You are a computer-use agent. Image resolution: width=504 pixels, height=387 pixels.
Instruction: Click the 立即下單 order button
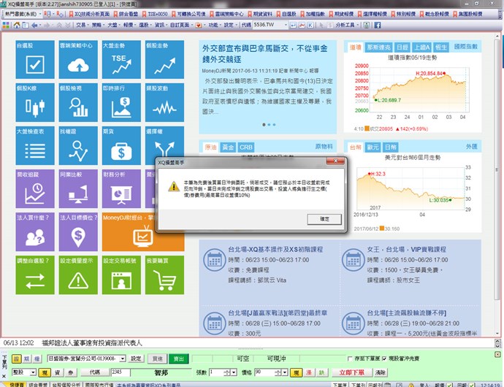[x=351, y=372]
